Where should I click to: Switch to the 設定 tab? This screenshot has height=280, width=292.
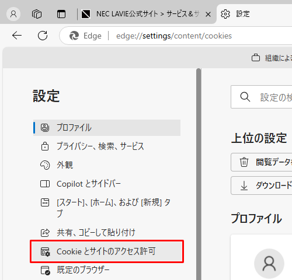coord(254,14)
